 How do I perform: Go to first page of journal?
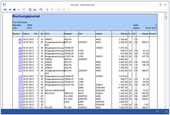click(x=5, y=10)
